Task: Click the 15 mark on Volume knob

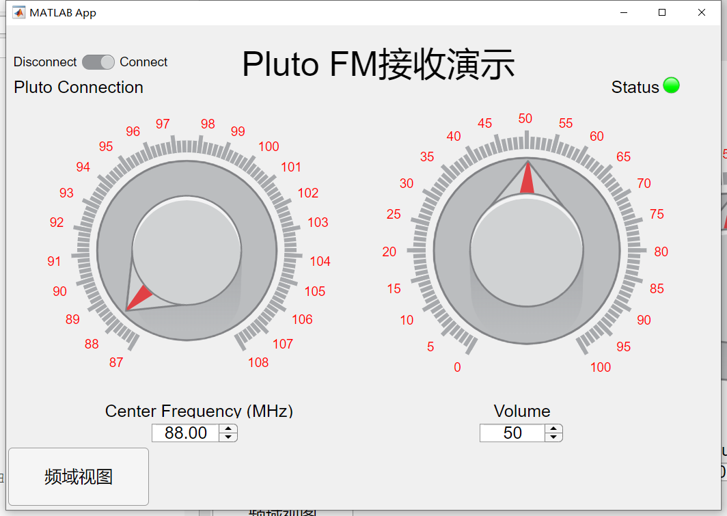Action: [394, 289]
